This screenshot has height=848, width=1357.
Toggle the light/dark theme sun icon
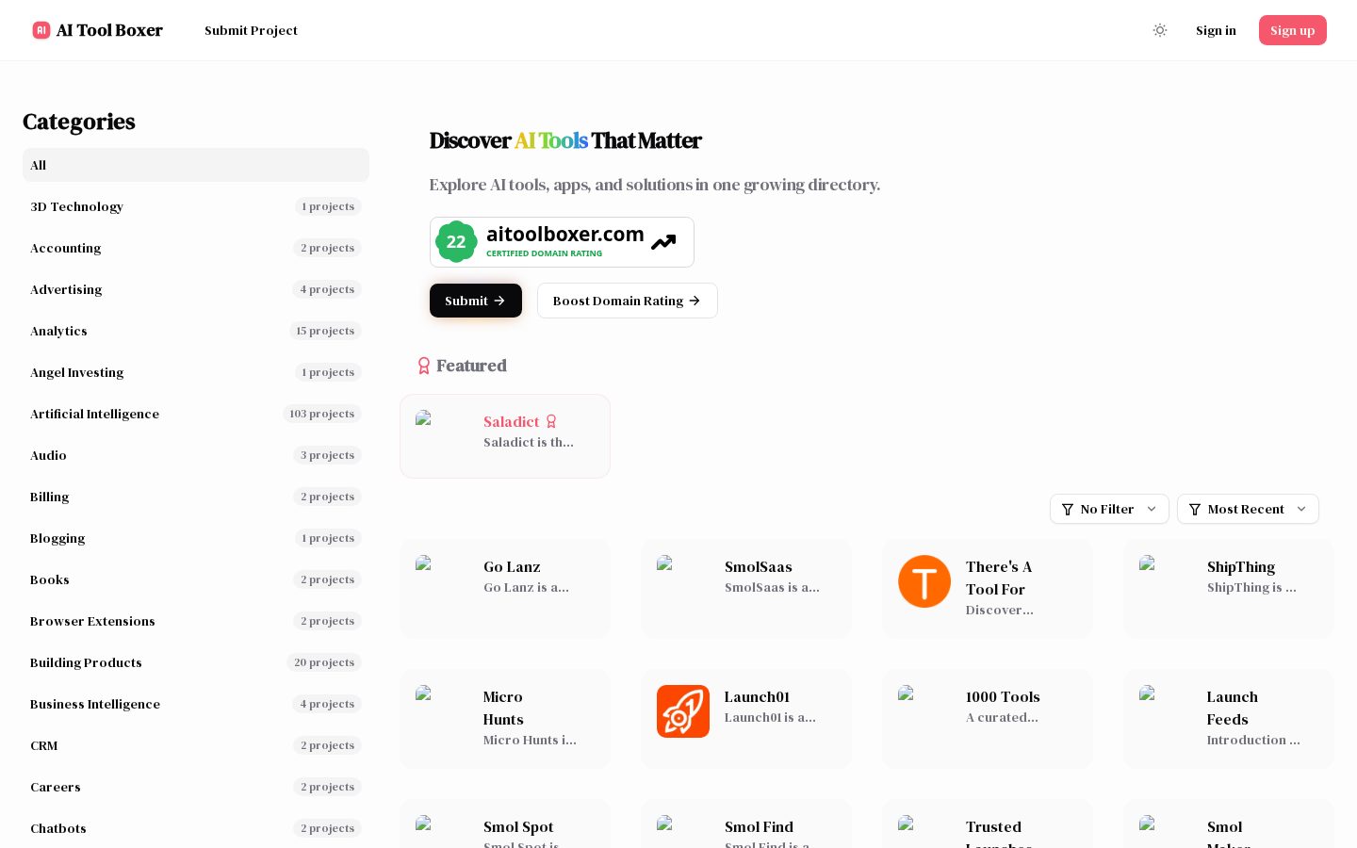tap(1160, 30)
